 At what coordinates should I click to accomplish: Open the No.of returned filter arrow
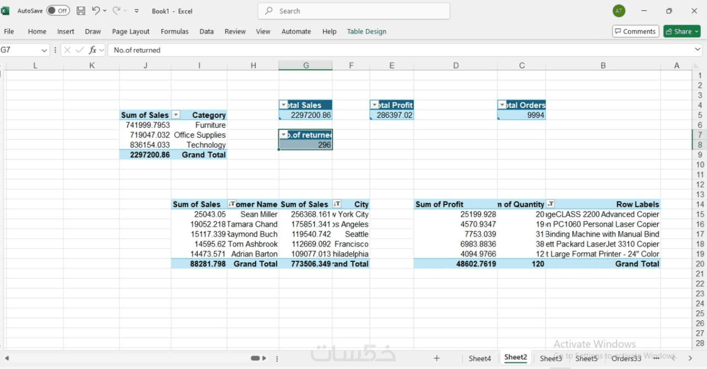click(283, 135)
